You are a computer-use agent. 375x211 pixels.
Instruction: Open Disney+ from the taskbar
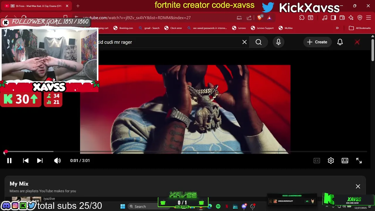(x=235, y=206)
